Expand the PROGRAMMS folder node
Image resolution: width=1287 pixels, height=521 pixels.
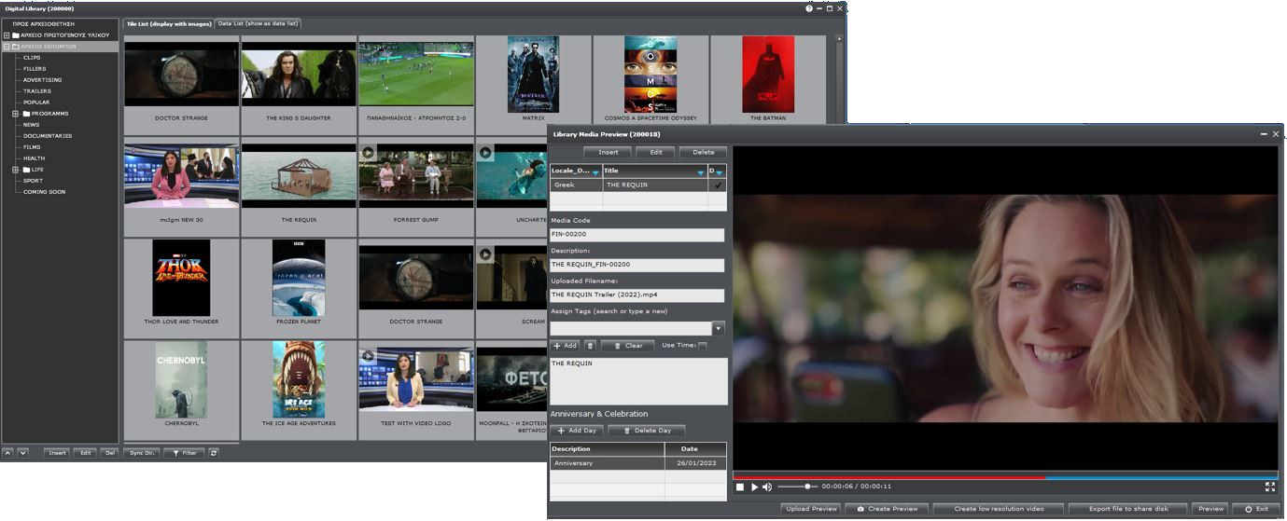[16, 114]
